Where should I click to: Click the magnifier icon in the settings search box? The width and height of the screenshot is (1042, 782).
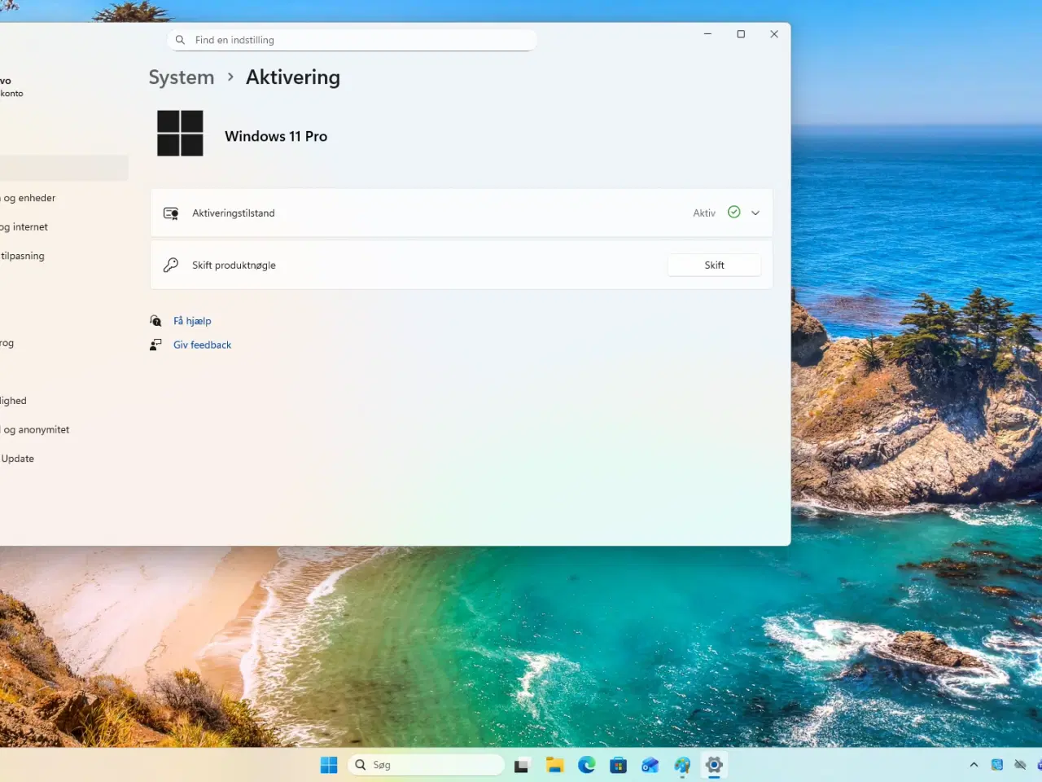[x=180, y=39]
